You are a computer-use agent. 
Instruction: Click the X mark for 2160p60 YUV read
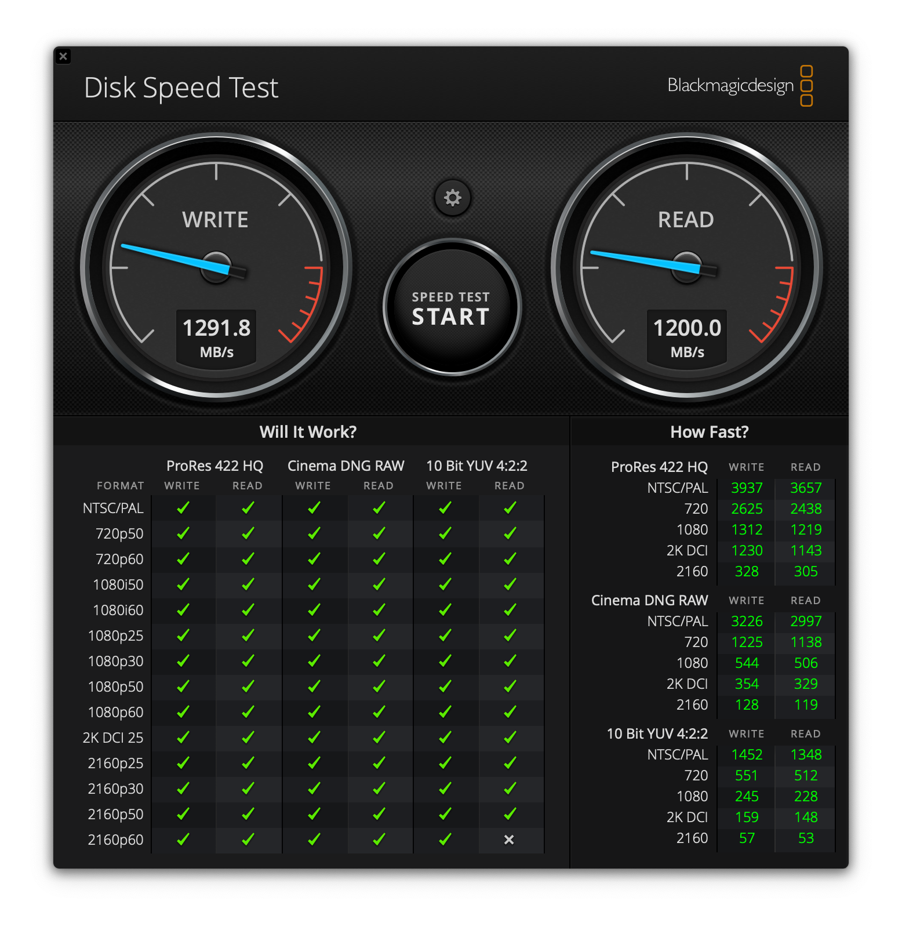point(509,840)
